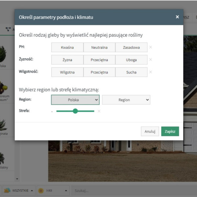Select the agave-like plant thumbnail
The image size is (197, 197).
tap(3, 125)
